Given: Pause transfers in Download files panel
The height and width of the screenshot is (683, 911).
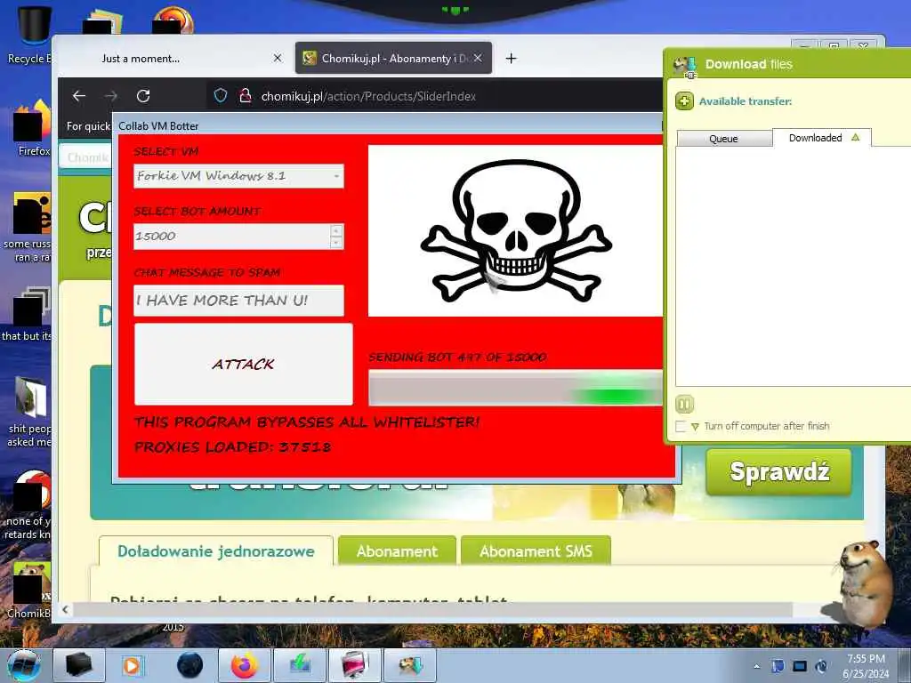Looking at the screenshot, I should [684, 404].
